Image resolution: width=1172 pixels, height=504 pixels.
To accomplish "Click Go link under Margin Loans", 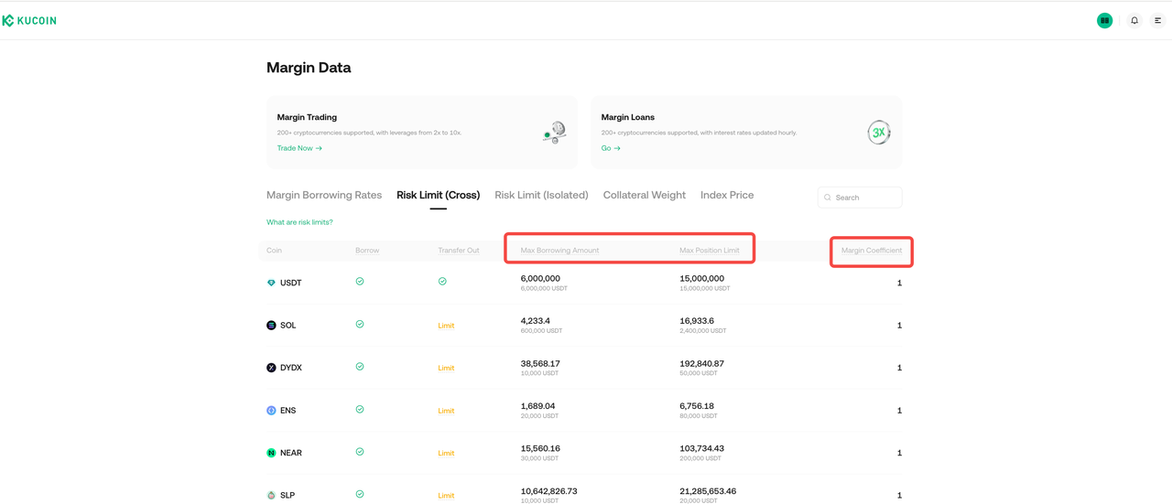I will tap(611, 148).
